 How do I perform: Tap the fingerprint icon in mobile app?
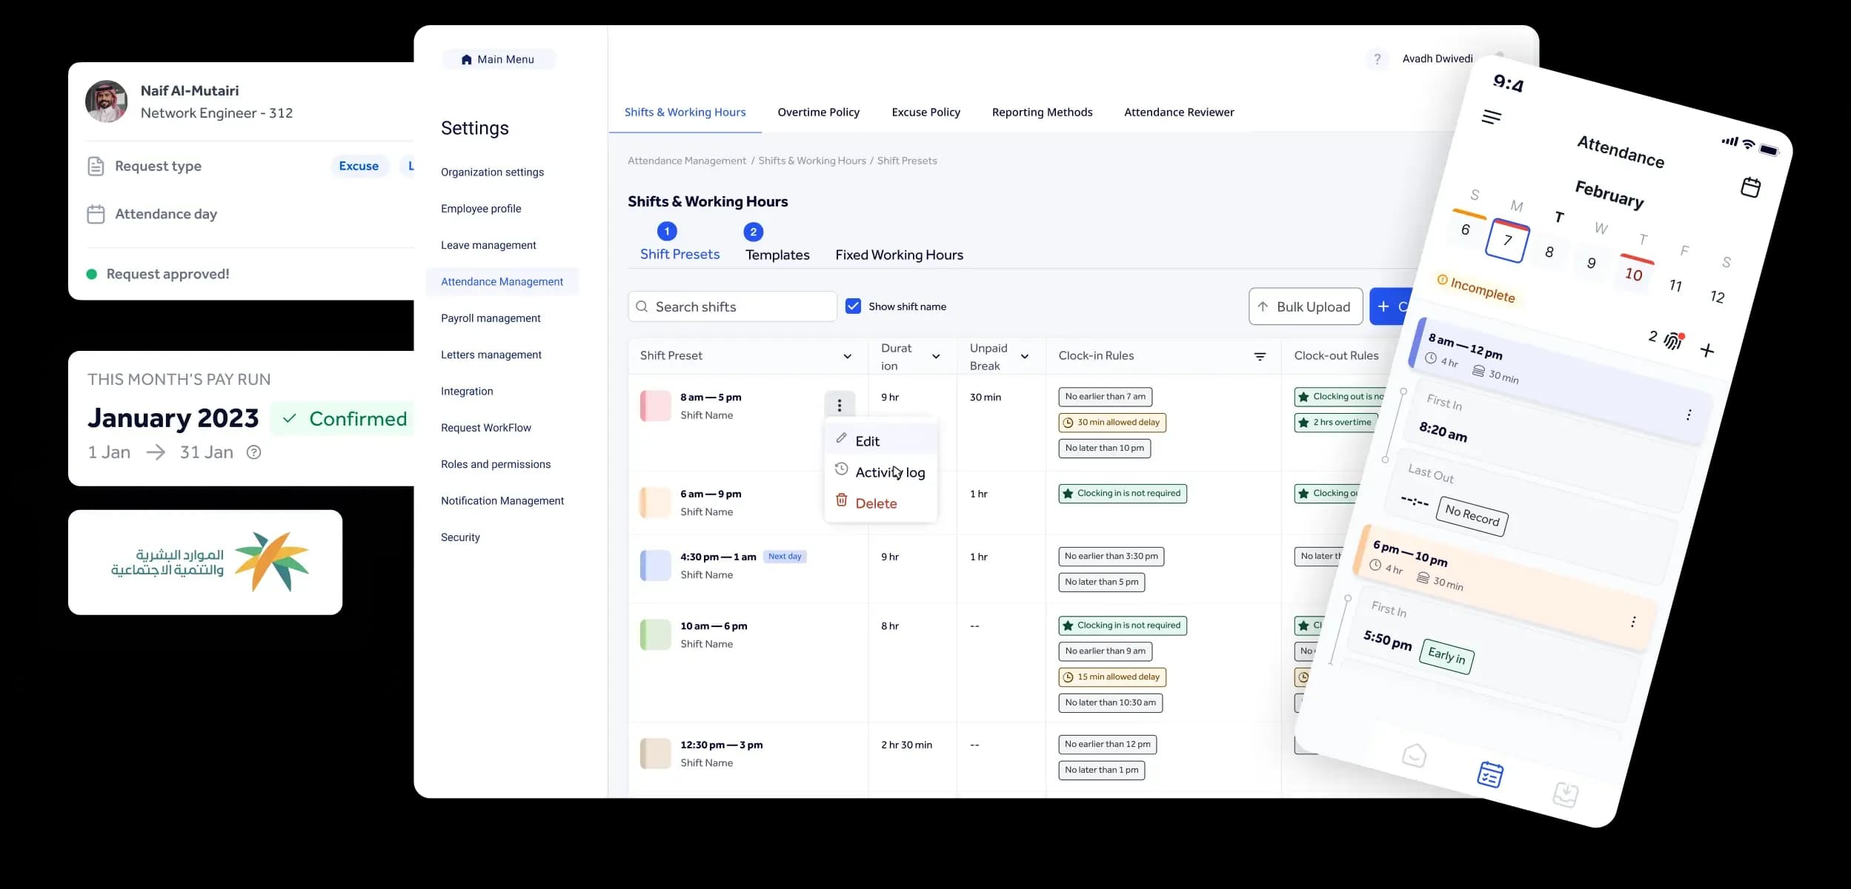tap(1673, 340)
